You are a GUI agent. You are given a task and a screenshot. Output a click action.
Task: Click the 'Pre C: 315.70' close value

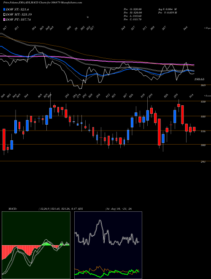pos(133,19)
